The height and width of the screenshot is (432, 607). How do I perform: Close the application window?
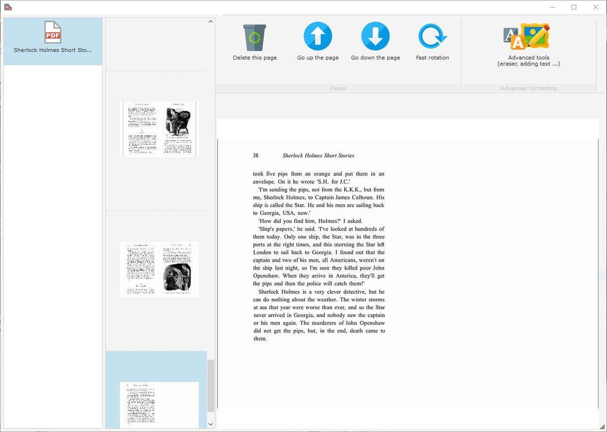point(596,7)
